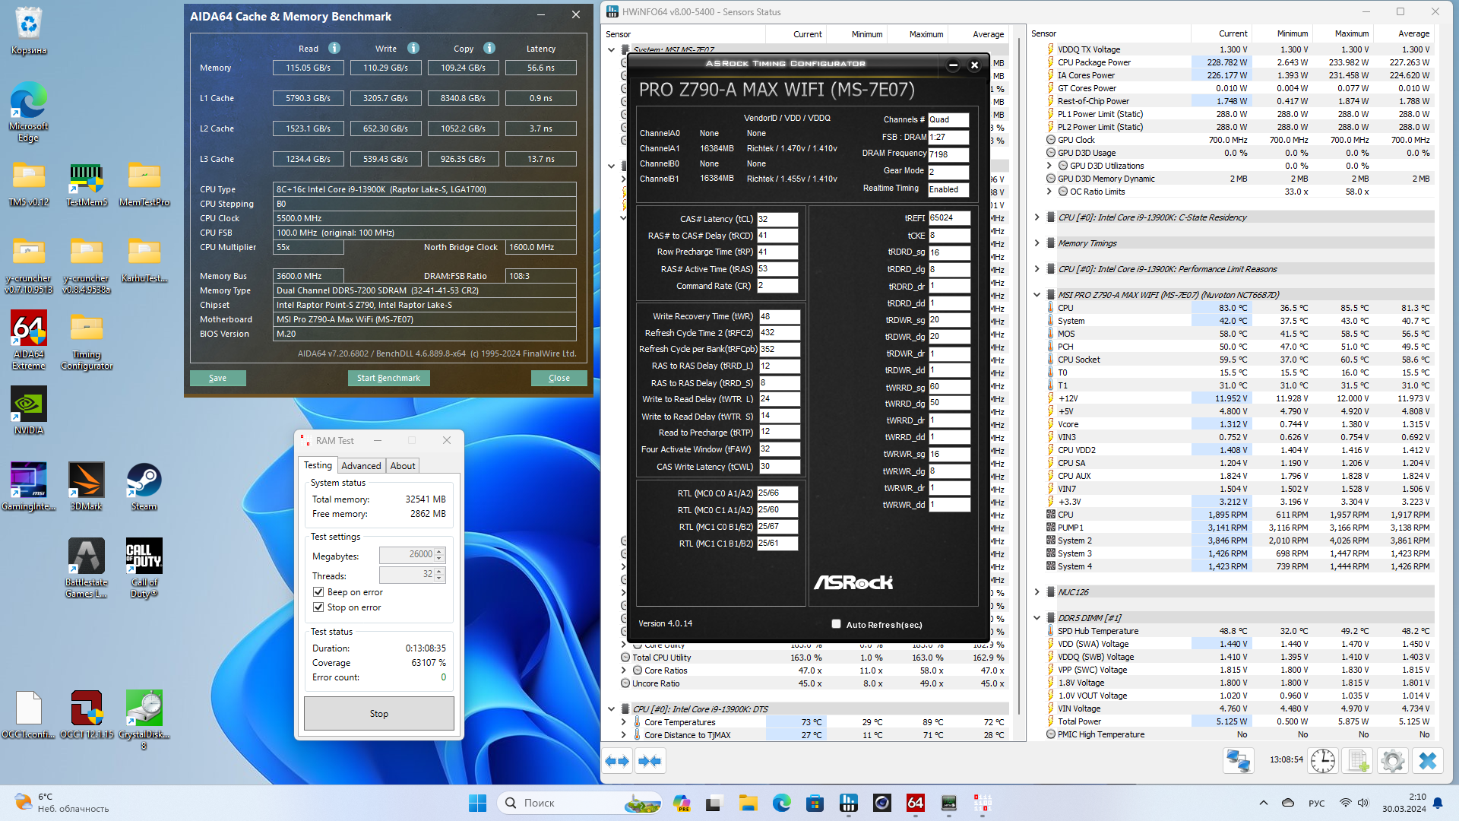1459x821 pixels.
Task: Expand the Performance Limit Reasons group
Action: (1037, 269)
